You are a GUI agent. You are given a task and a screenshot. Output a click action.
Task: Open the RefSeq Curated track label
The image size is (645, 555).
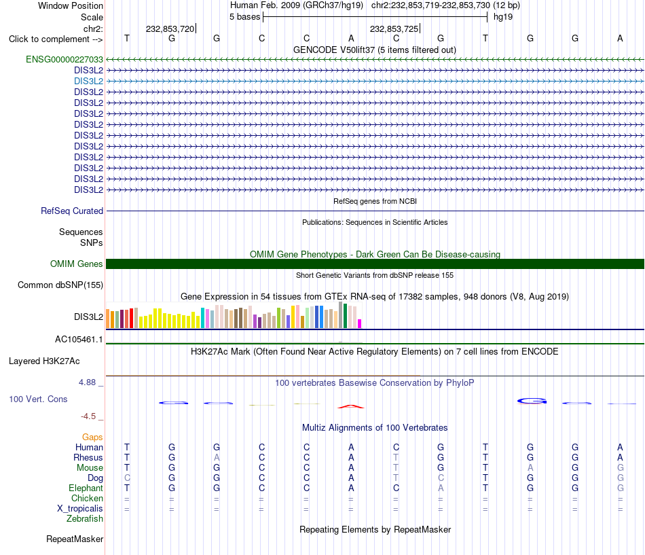pyautogui.click(x=72, y=211)
